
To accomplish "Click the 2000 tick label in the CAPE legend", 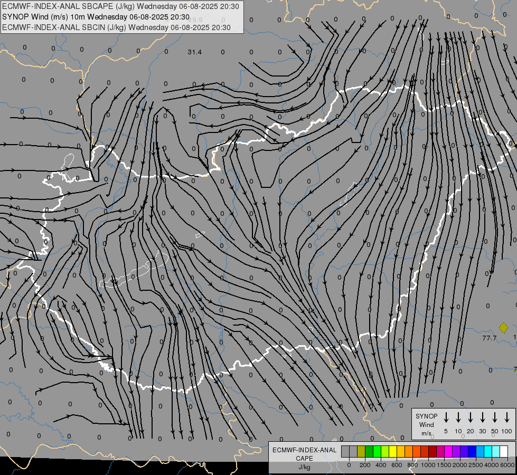I will pos(460,465).
